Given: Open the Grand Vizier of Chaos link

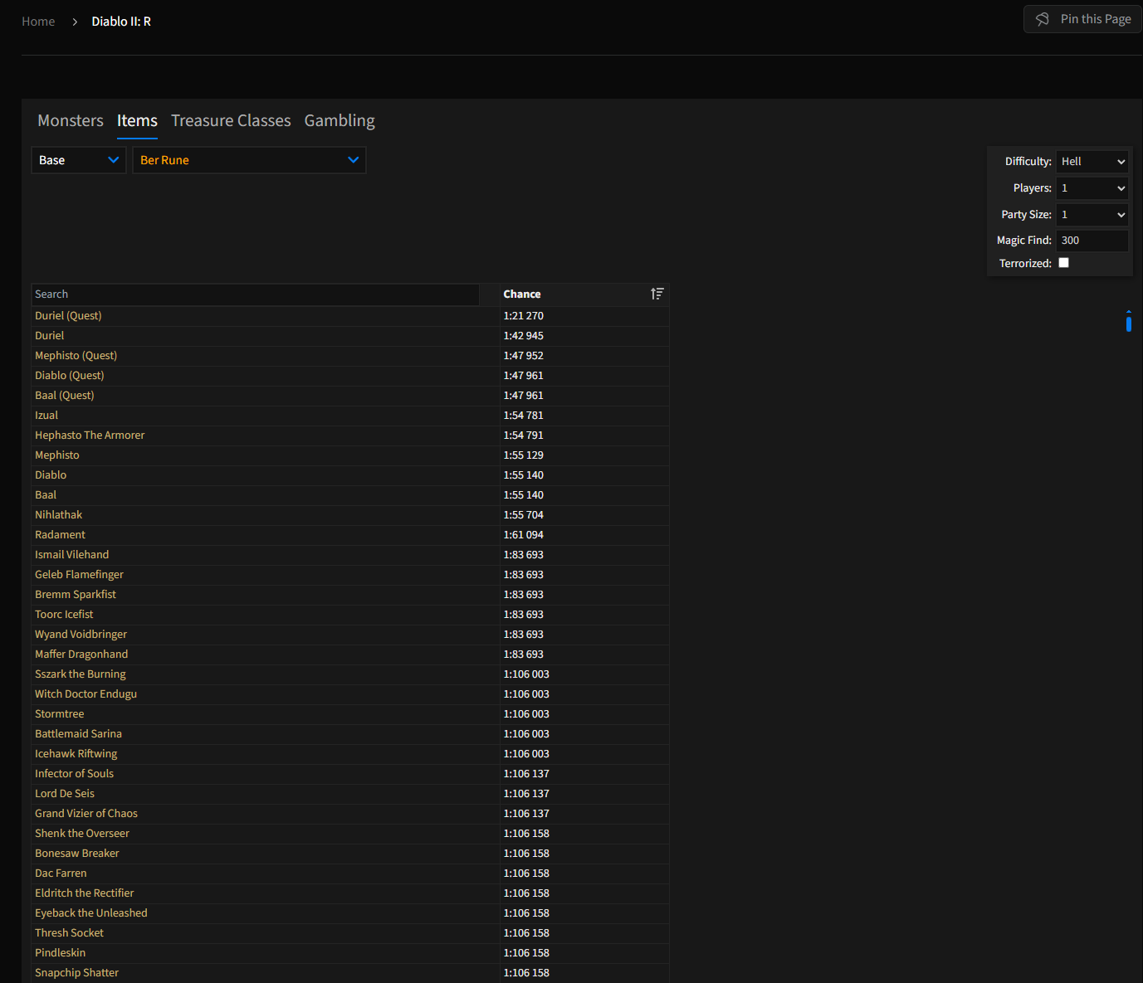Looking at the screenshot, I should pos(86,814).
